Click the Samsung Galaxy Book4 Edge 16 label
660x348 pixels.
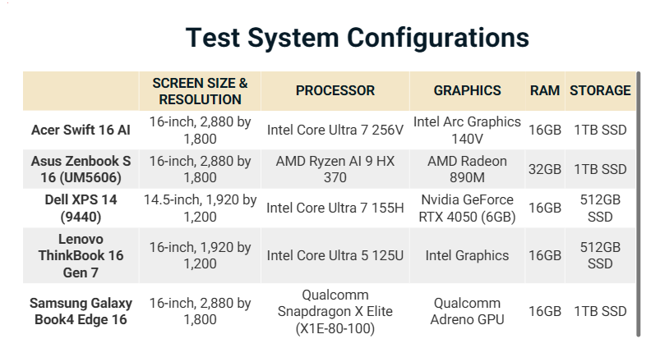pos(81,311)
